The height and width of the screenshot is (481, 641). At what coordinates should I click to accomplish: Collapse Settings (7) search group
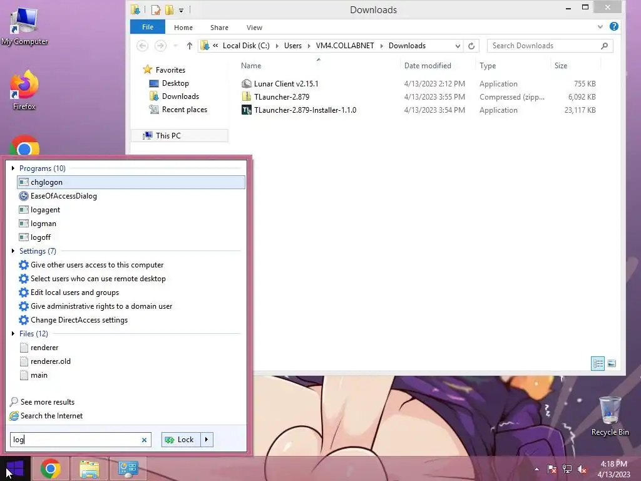tap(13, 251)
